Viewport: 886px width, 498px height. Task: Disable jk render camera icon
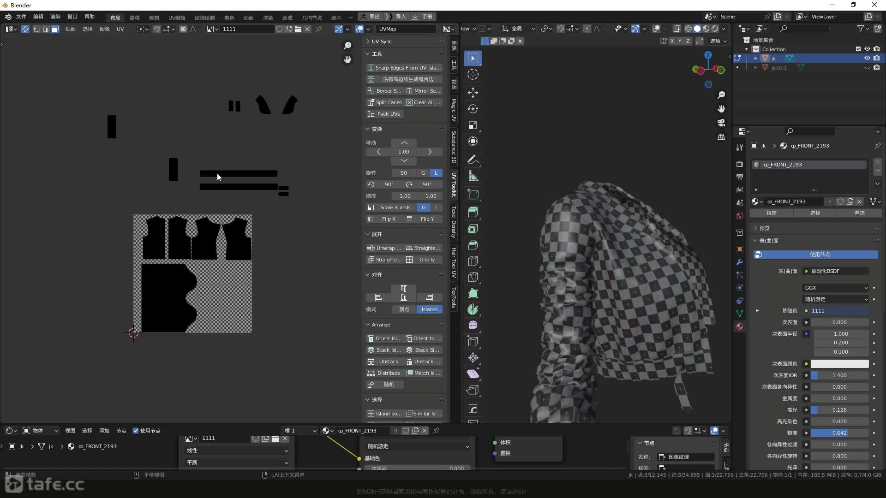876,58
